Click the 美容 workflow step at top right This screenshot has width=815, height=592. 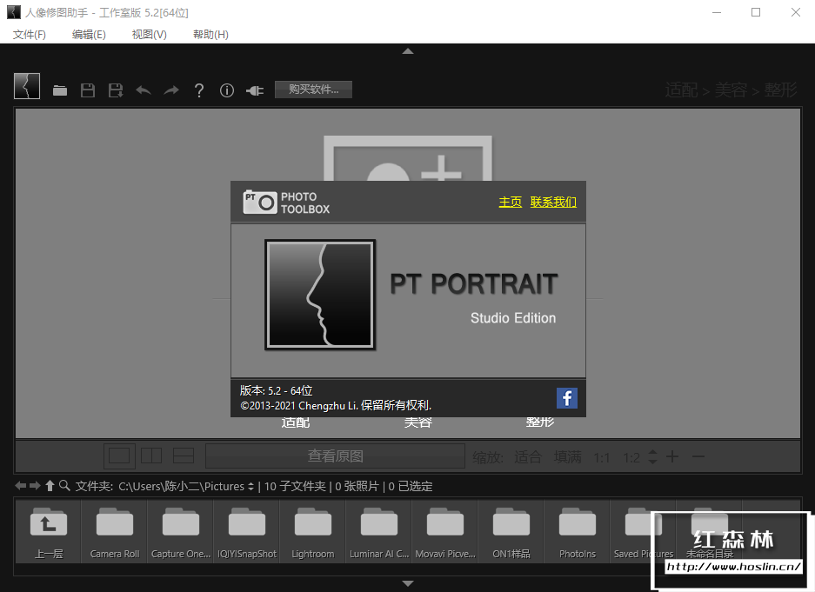731,90
